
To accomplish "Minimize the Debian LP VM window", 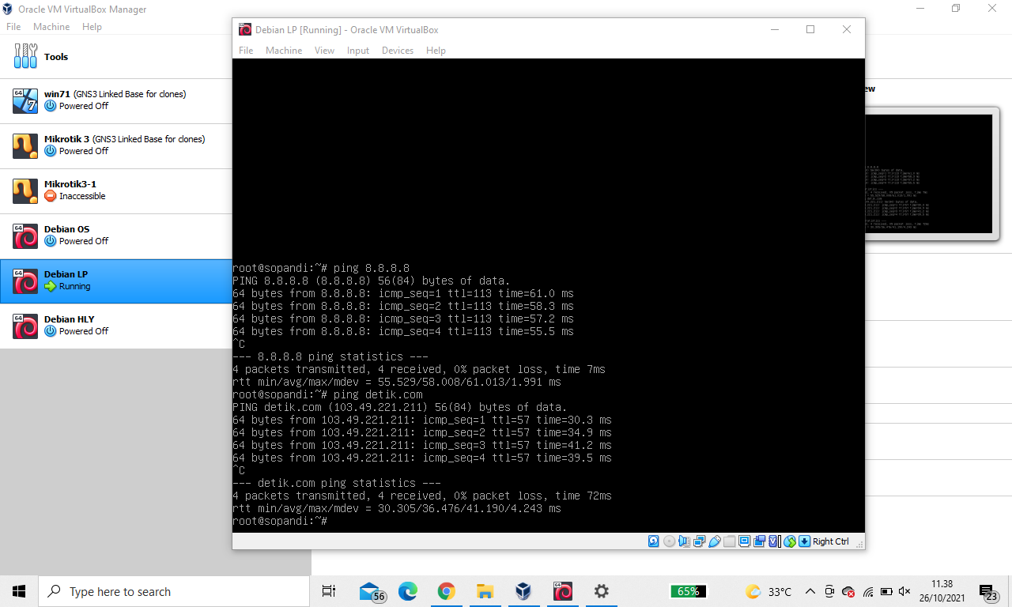I will tap(773, 29).
